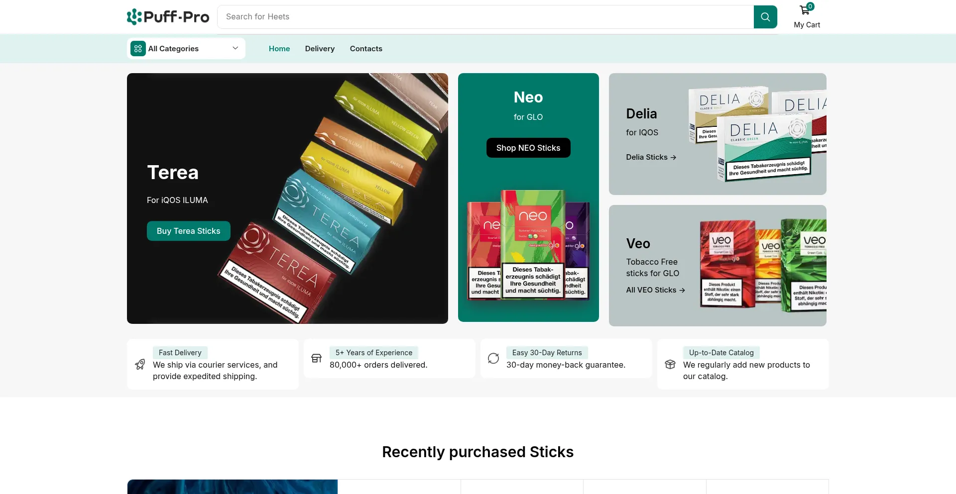Click the 'for GLO' subtitle under Neo
The width and height of the screenshot is (956, 494).
[528, 117]
